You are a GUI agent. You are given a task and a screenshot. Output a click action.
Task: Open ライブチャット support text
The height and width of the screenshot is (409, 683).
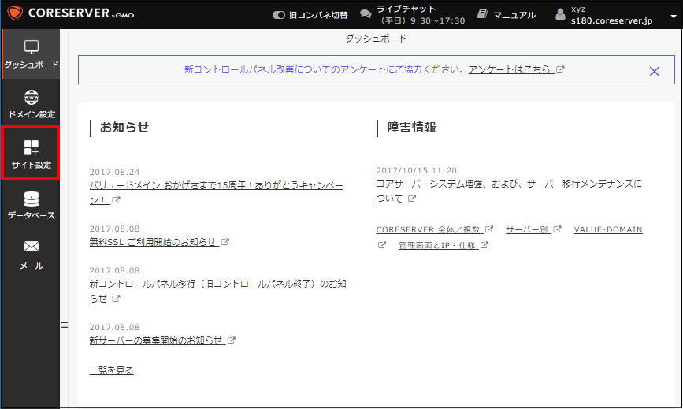coord(420,15)
